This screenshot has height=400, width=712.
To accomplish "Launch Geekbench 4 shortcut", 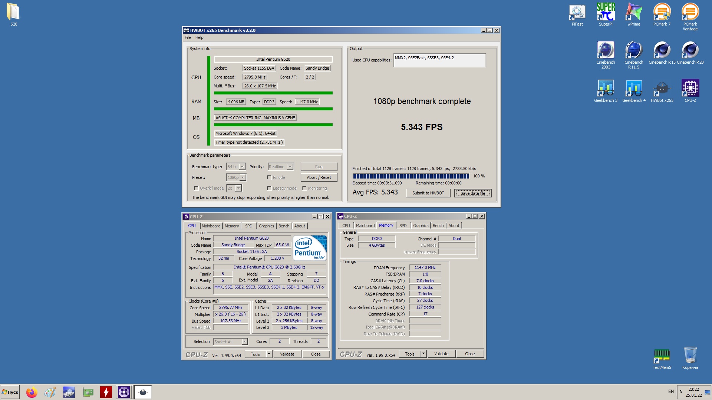I will [634, 91].
